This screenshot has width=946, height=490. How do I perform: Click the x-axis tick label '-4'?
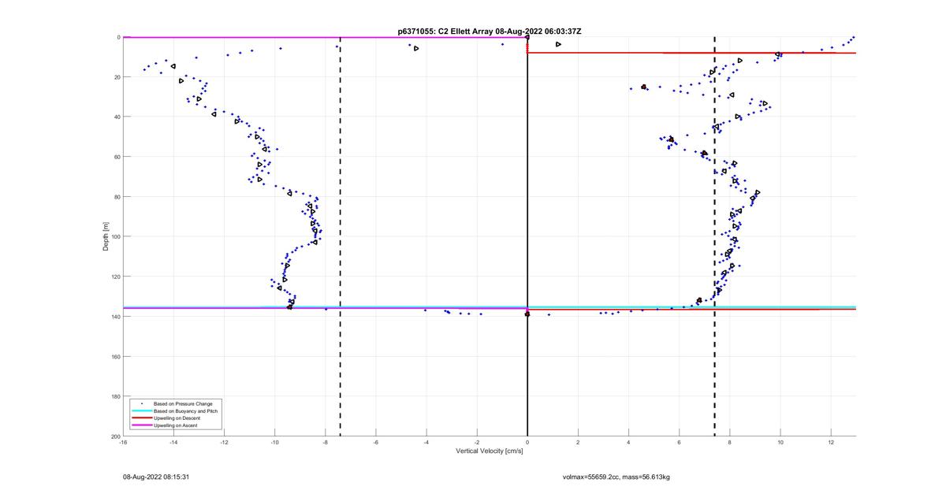(426, 443)
